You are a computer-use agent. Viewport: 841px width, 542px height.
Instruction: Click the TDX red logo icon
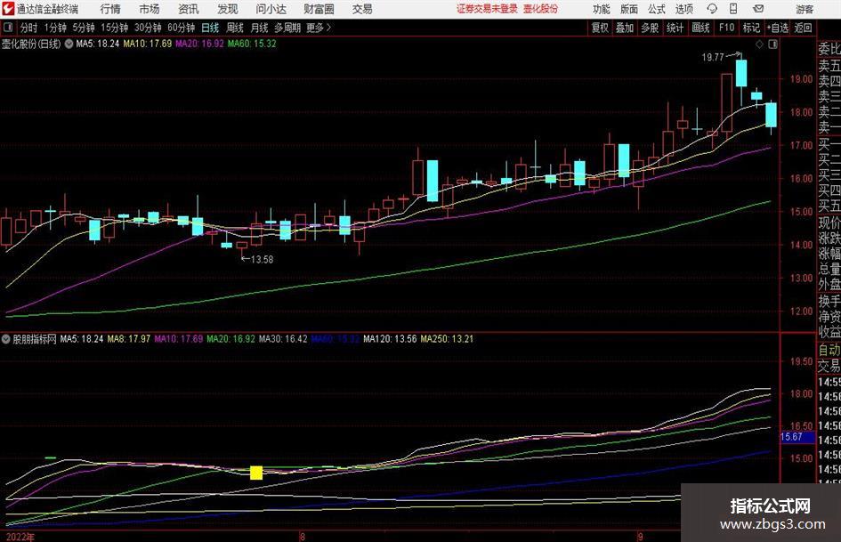click(8, 9)
